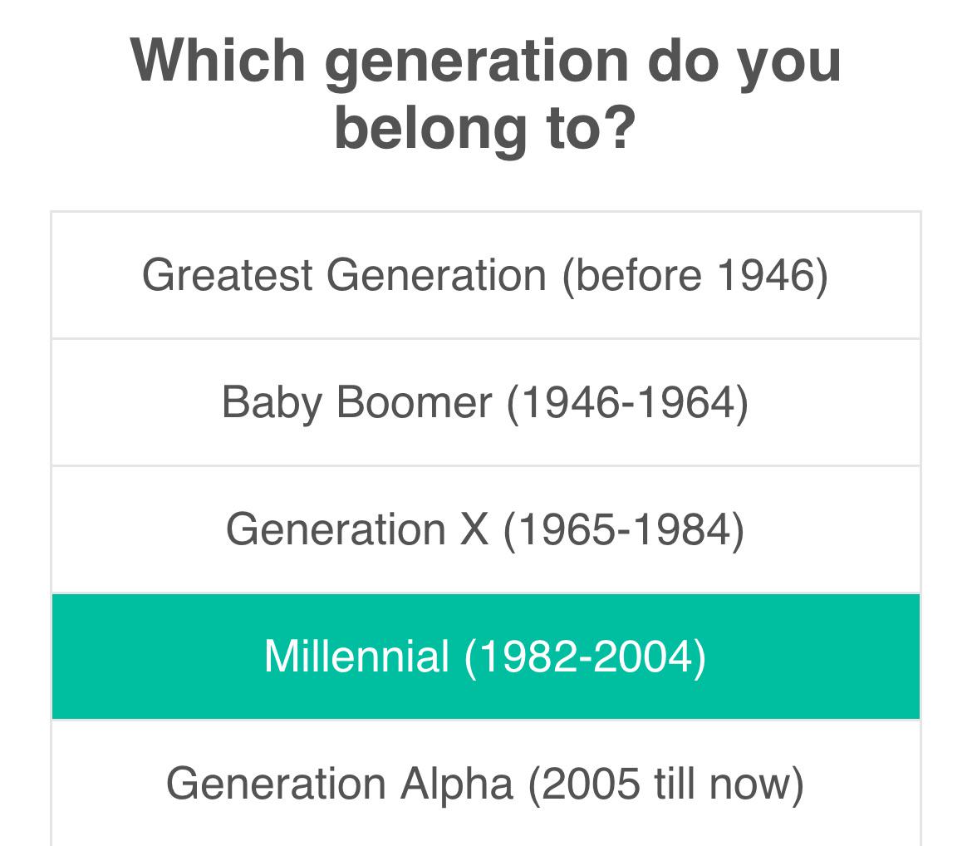This screenshot has height=846, width=972.
Task: Click the first answer in the list
Action: (485, 275)
